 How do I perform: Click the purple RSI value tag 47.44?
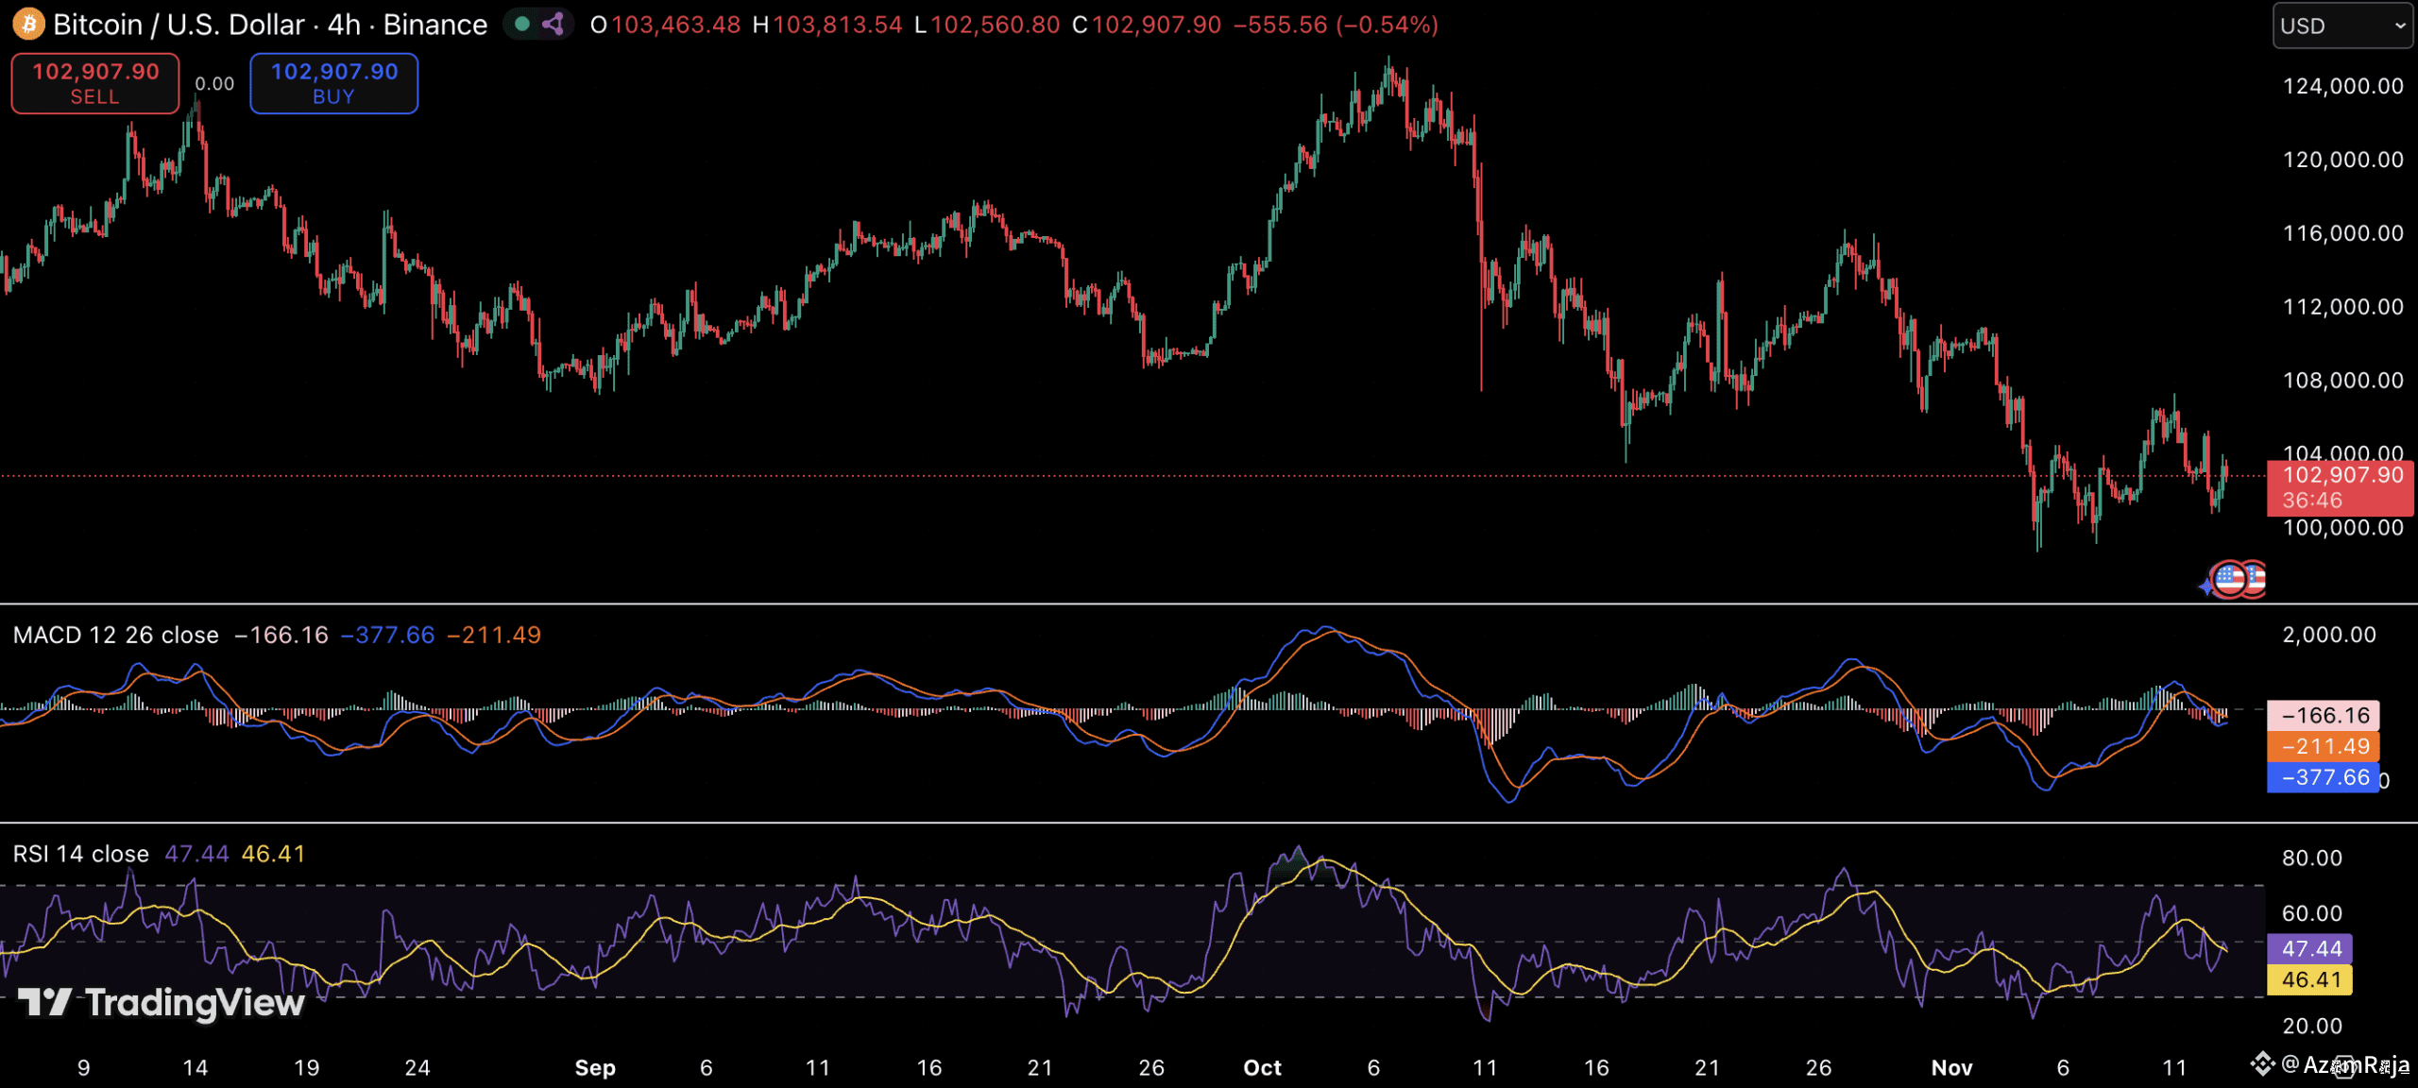click(2310, 948)
